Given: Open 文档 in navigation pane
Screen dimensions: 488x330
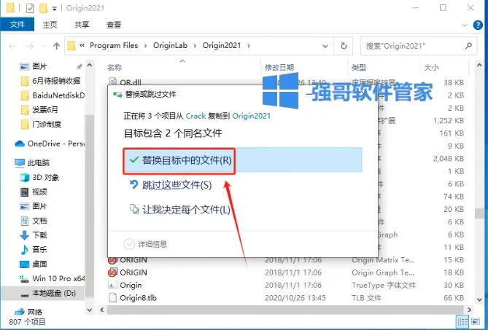Looking at the screenshot, I should tap(34, 221).
